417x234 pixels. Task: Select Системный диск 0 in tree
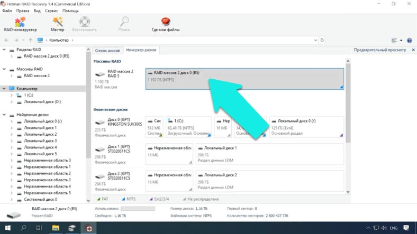[40, 199]
